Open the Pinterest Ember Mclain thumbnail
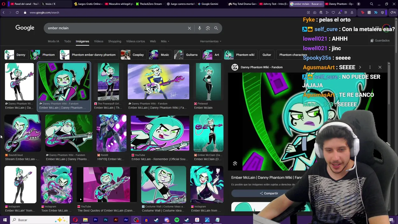The height and width of the screenshot is (224, 398). (208, 82)
